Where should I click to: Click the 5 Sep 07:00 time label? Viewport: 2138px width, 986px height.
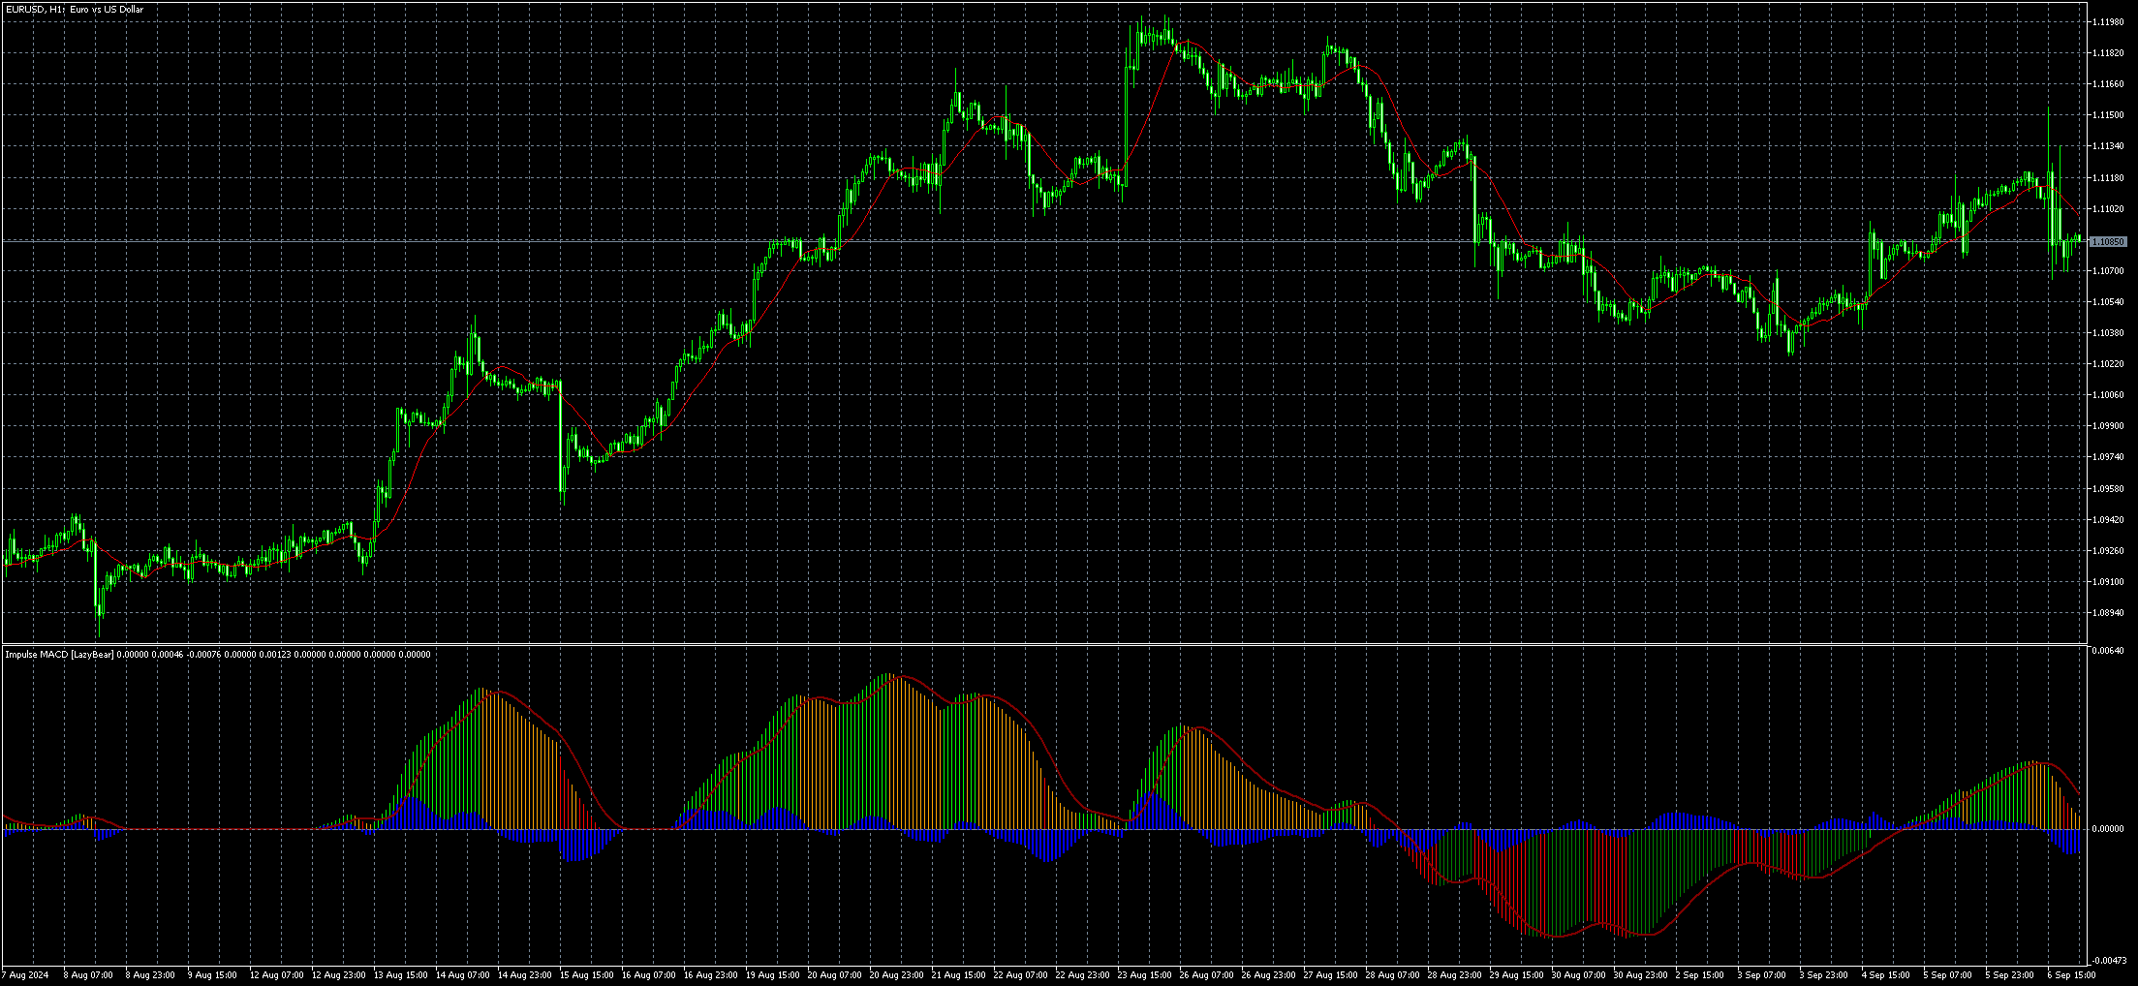coord(1948,975)
